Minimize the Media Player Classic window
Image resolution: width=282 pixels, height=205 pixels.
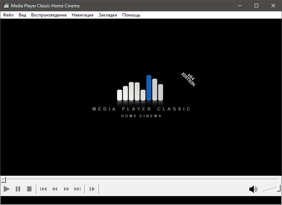(x=240, y=5)
